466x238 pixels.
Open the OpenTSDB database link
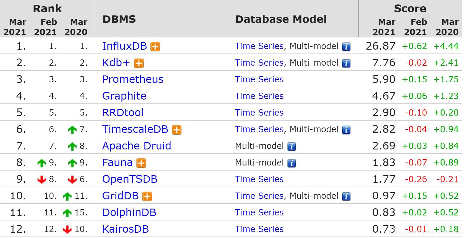point(130,179)
